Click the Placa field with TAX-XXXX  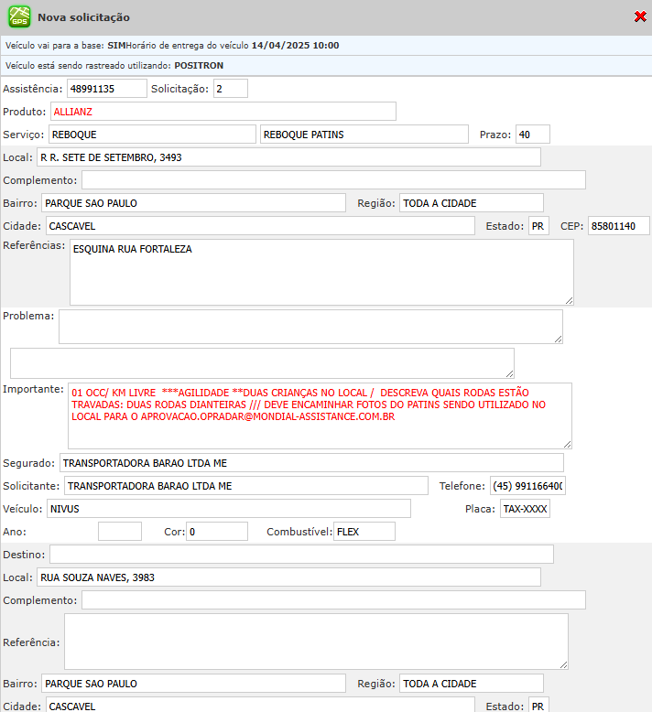[525, 509]
